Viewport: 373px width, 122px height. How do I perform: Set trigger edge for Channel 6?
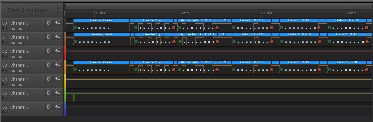[x=58, y=107]
